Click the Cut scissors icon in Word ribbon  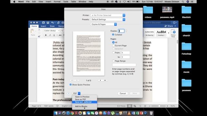tap(39, 29)
